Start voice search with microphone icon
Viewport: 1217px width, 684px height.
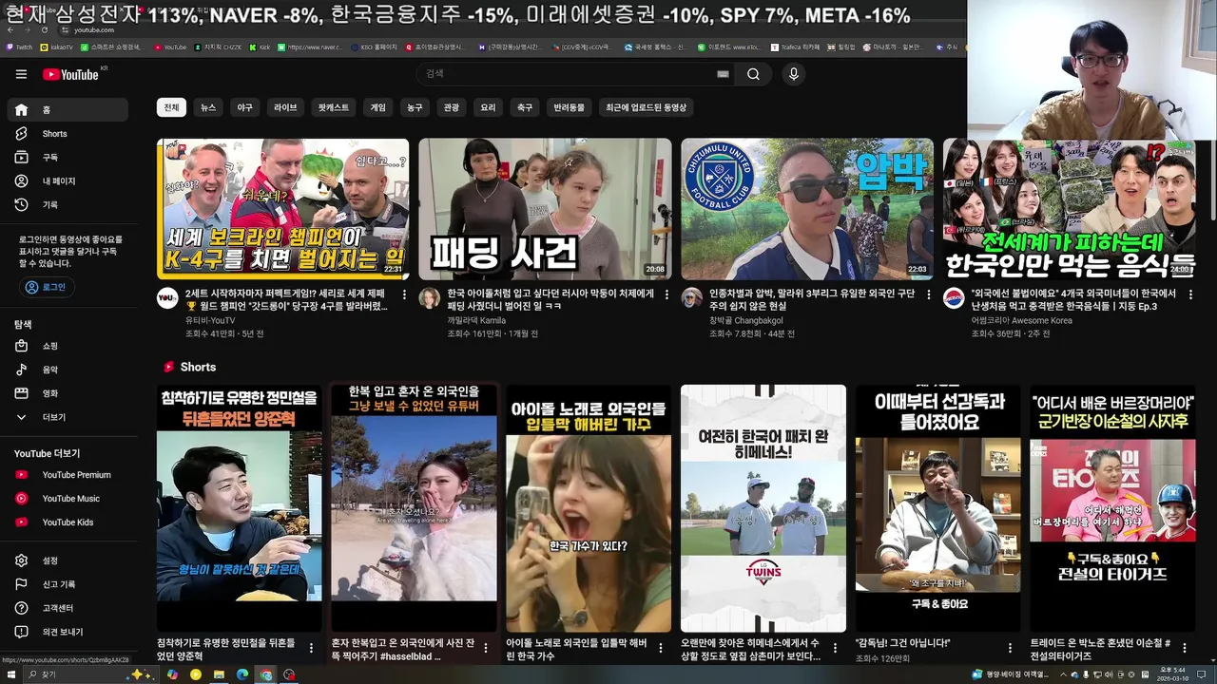[794, 74]
